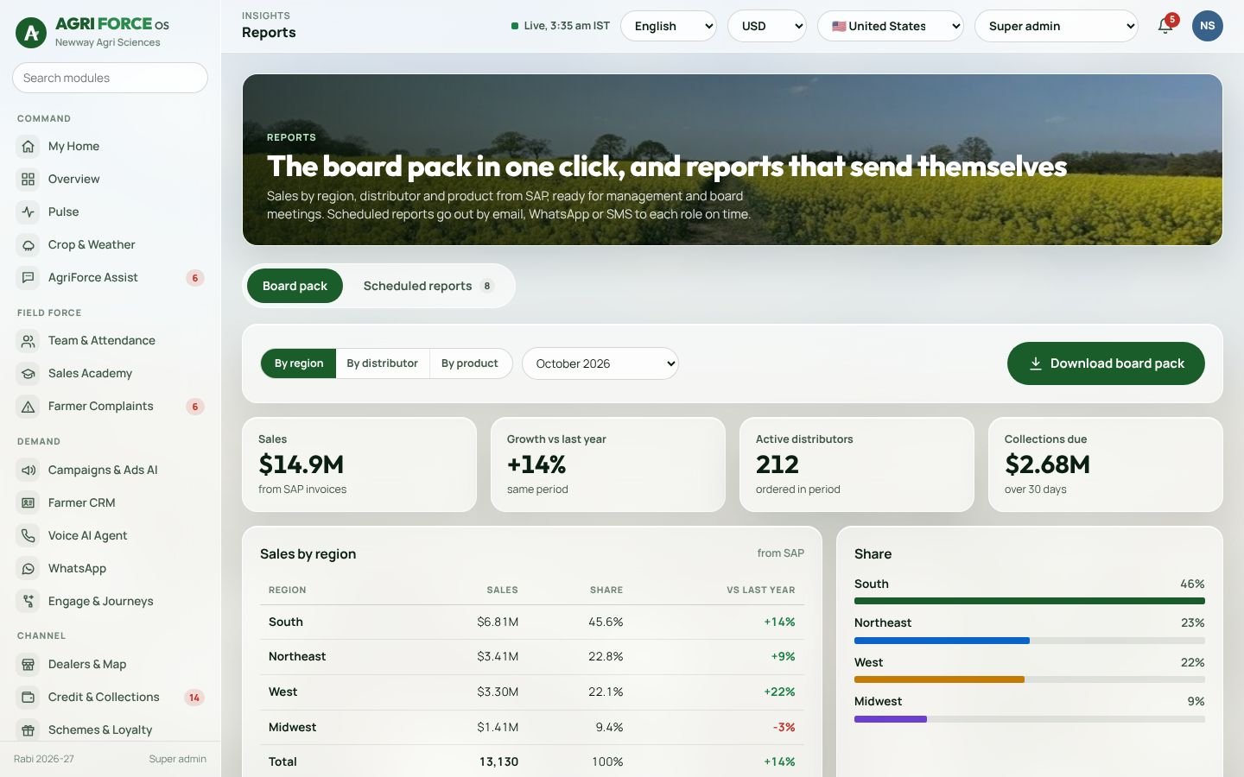Click the Farmer CRM card icon
The image size is (1244, 777).
[29, 503]
